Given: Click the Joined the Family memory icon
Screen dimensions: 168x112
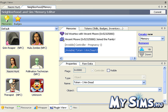Looking at the screenshot, I should pyautogui.click(x=62, y=39).
